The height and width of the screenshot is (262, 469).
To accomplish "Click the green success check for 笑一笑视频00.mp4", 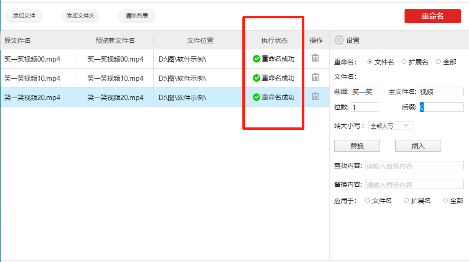I will point(257,59).
